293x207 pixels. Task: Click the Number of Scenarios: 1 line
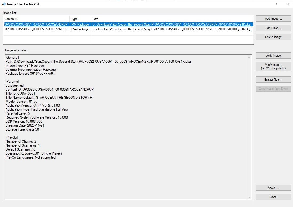click(23, 145)
